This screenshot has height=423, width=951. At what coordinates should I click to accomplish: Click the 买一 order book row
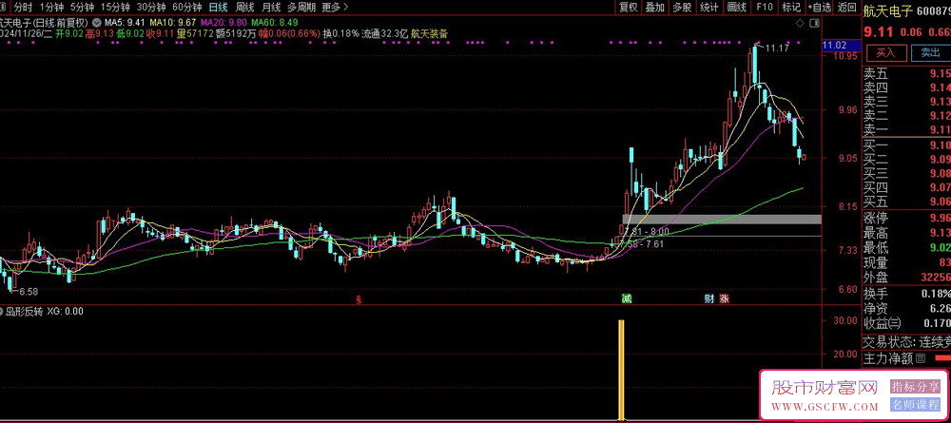(x=906, y=145)
